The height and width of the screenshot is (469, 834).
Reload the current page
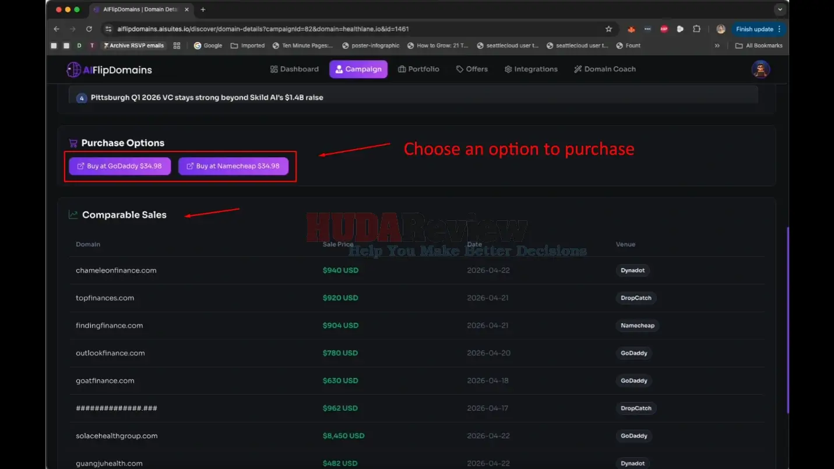point(89,29)
